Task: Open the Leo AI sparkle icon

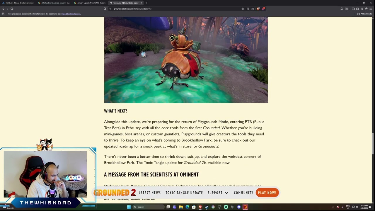Action: click(x=362, y=9)
